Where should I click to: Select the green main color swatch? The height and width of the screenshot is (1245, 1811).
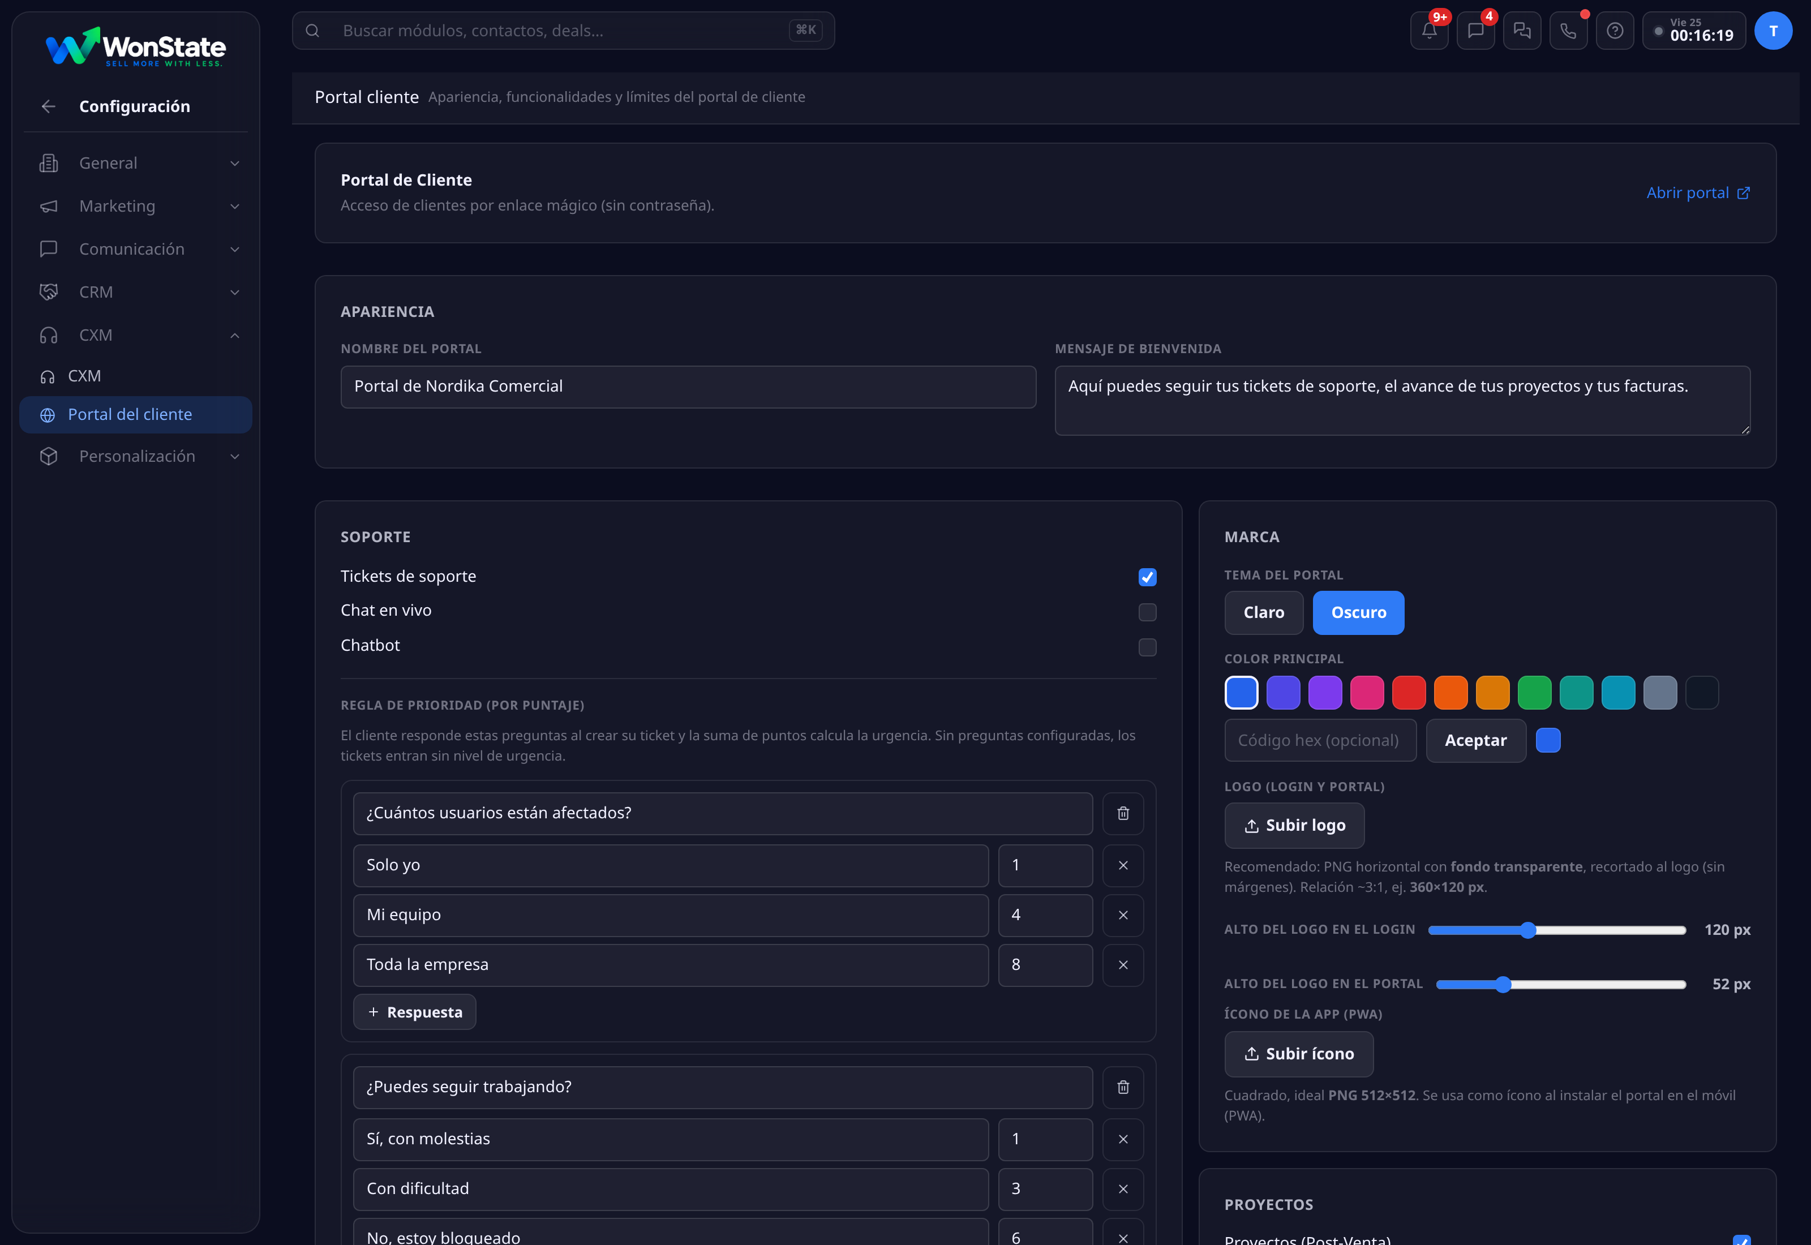1534,693
